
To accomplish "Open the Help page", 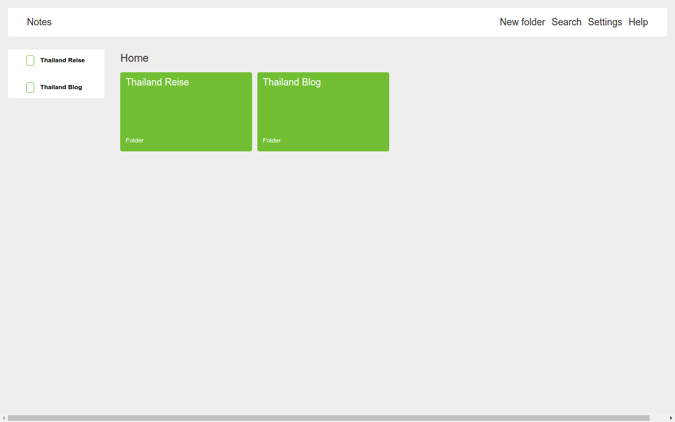I will 638,22.
